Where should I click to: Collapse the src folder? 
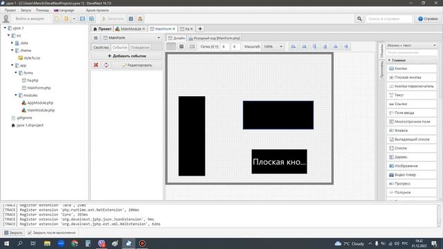pyautogui.click(x=8, y=35)
